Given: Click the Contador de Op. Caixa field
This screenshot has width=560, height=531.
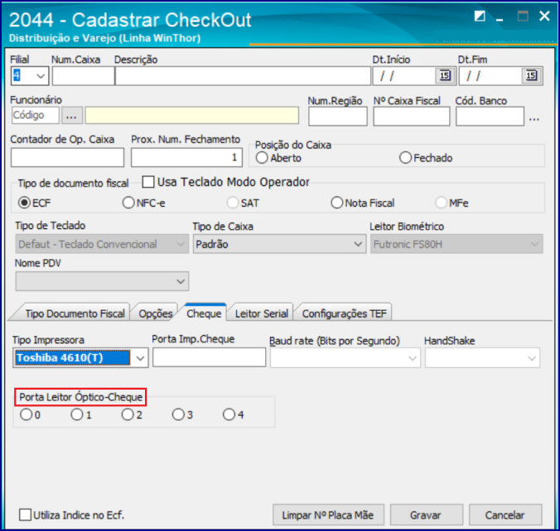Looking at the screenshot, I should click(67, 157).
